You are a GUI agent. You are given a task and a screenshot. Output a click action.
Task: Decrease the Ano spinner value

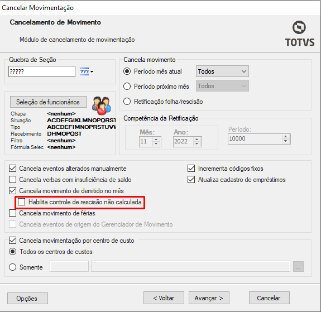197,143
